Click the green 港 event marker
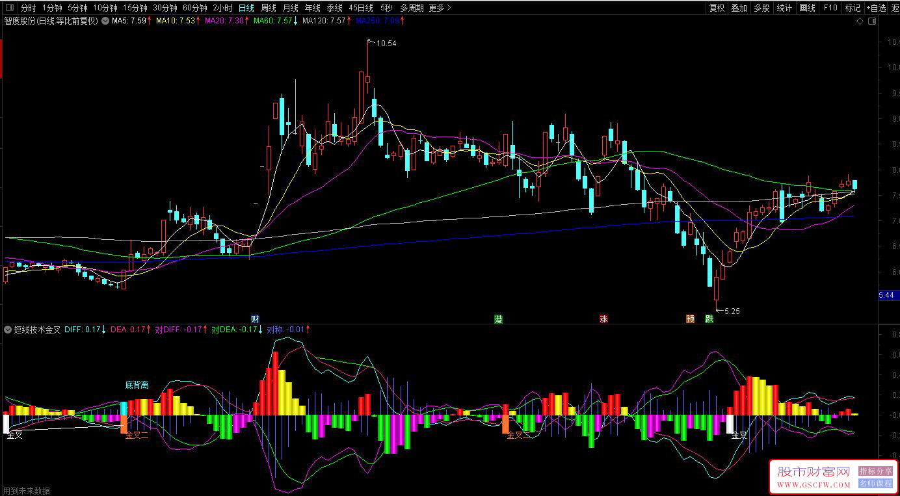The height and width of the screenshot is (496, 900). pos(498,319)
